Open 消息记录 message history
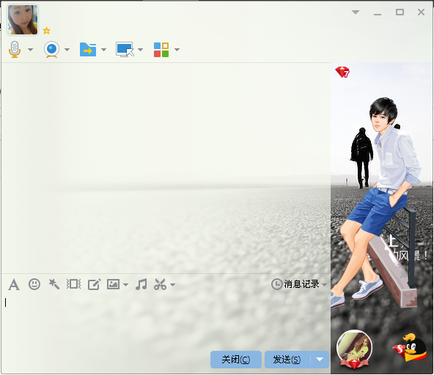 tap(295, 284)
